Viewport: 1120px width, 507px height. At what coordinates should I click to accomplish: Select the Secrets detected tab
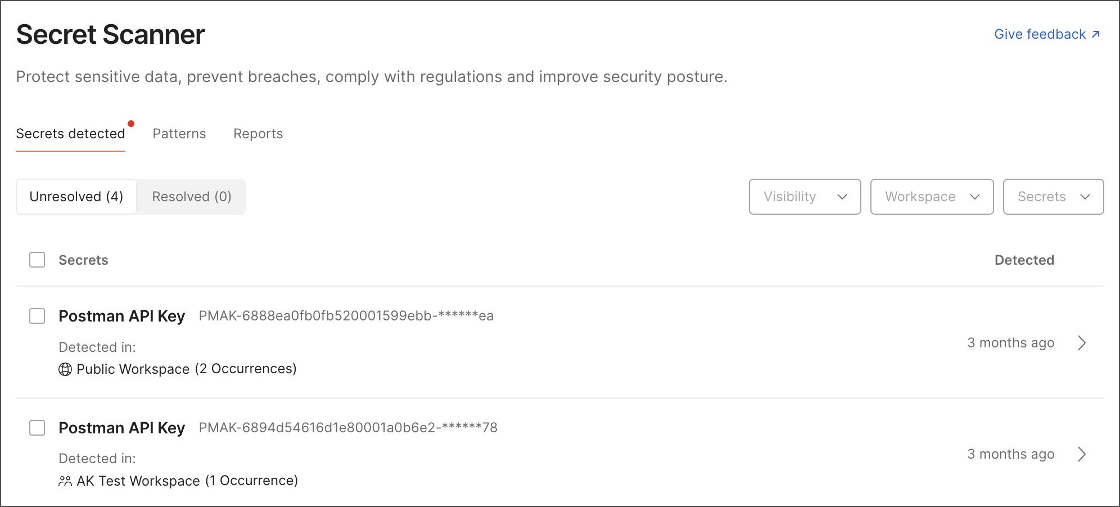[70, 134]
